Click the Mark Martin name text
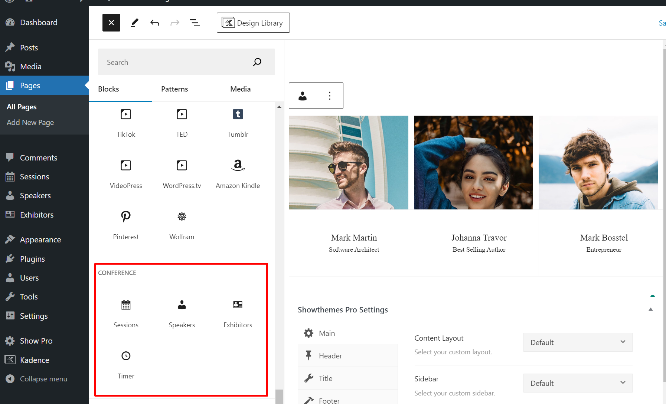The width and height of the screenshot is (666, 404). [x=354, y=238]
